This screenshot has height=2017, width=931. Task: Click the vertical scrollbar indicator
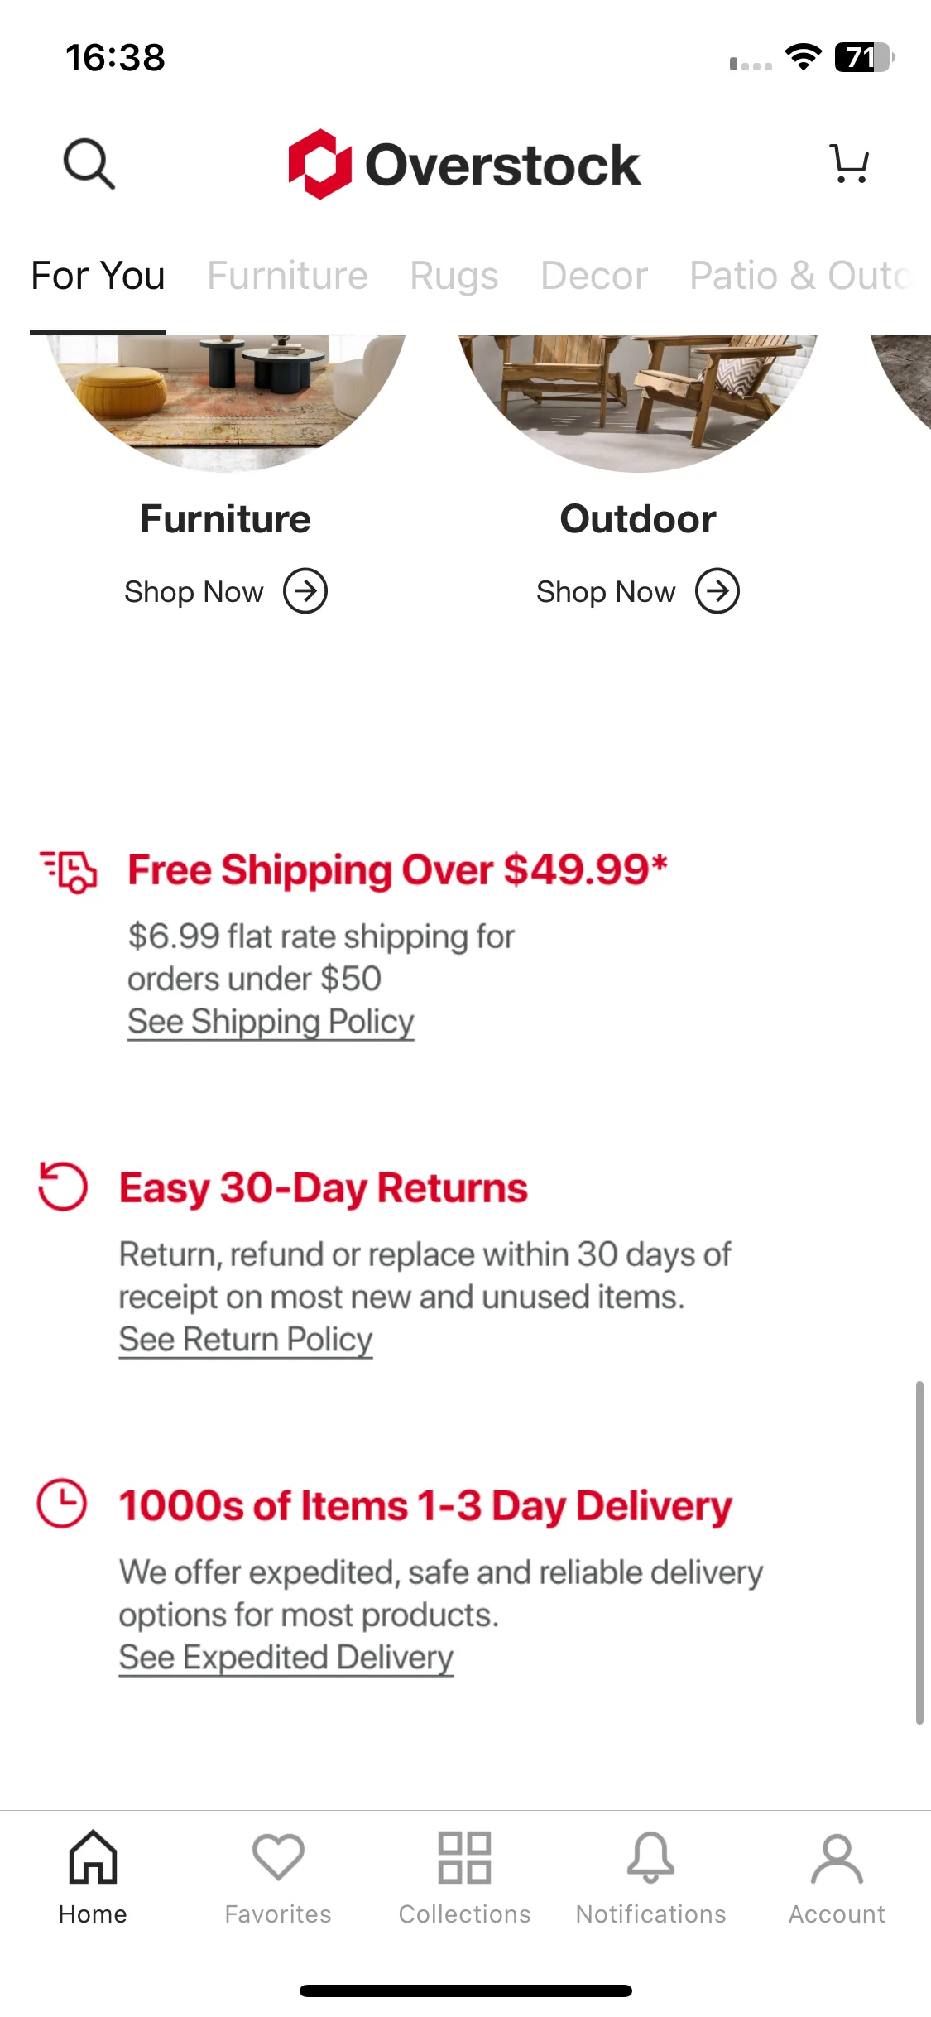pos(919,1552)
